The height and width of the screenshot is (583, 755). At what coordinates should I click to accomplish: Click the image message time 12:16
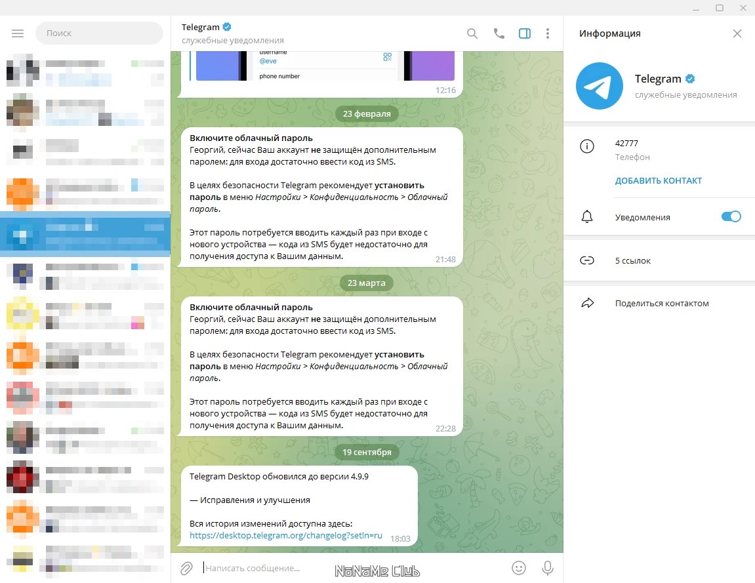445,90
